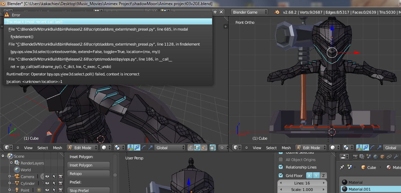Uncheck Relationship Lines checkbox
Image resolution: width=401 pixels, height=193 pixels.
[281, 167]
